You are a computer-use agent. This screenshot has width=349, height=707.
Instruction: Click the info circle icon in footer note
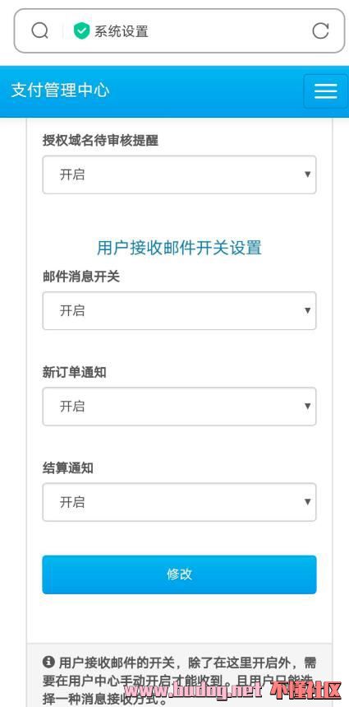(48, 662)
